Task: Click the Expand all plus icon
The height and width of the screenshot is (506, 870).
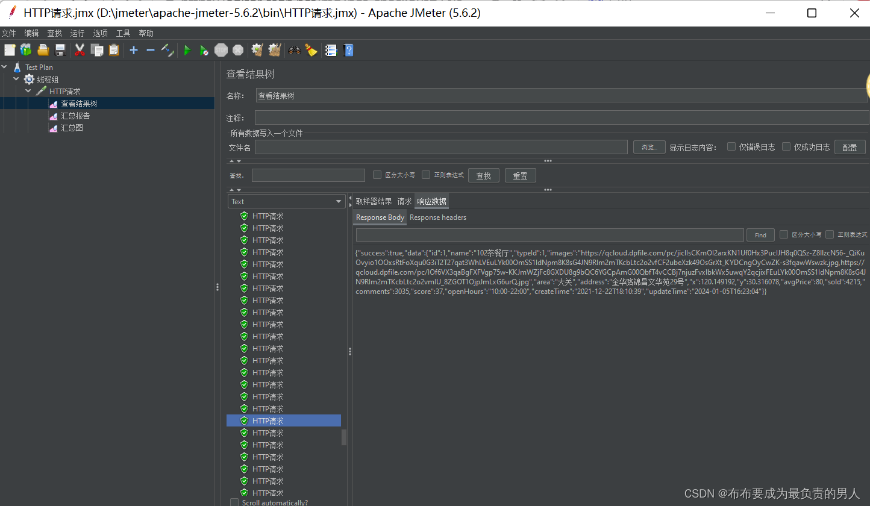Action: [x=134, y=50]
